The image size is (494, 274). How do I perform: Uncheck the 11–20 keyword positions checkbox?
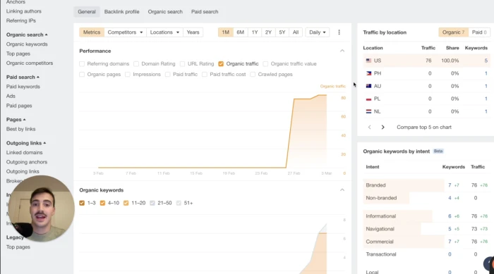pos(126,204)
